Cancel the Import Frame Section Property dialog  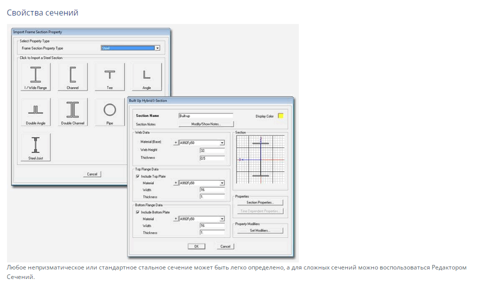coord(92,174)
